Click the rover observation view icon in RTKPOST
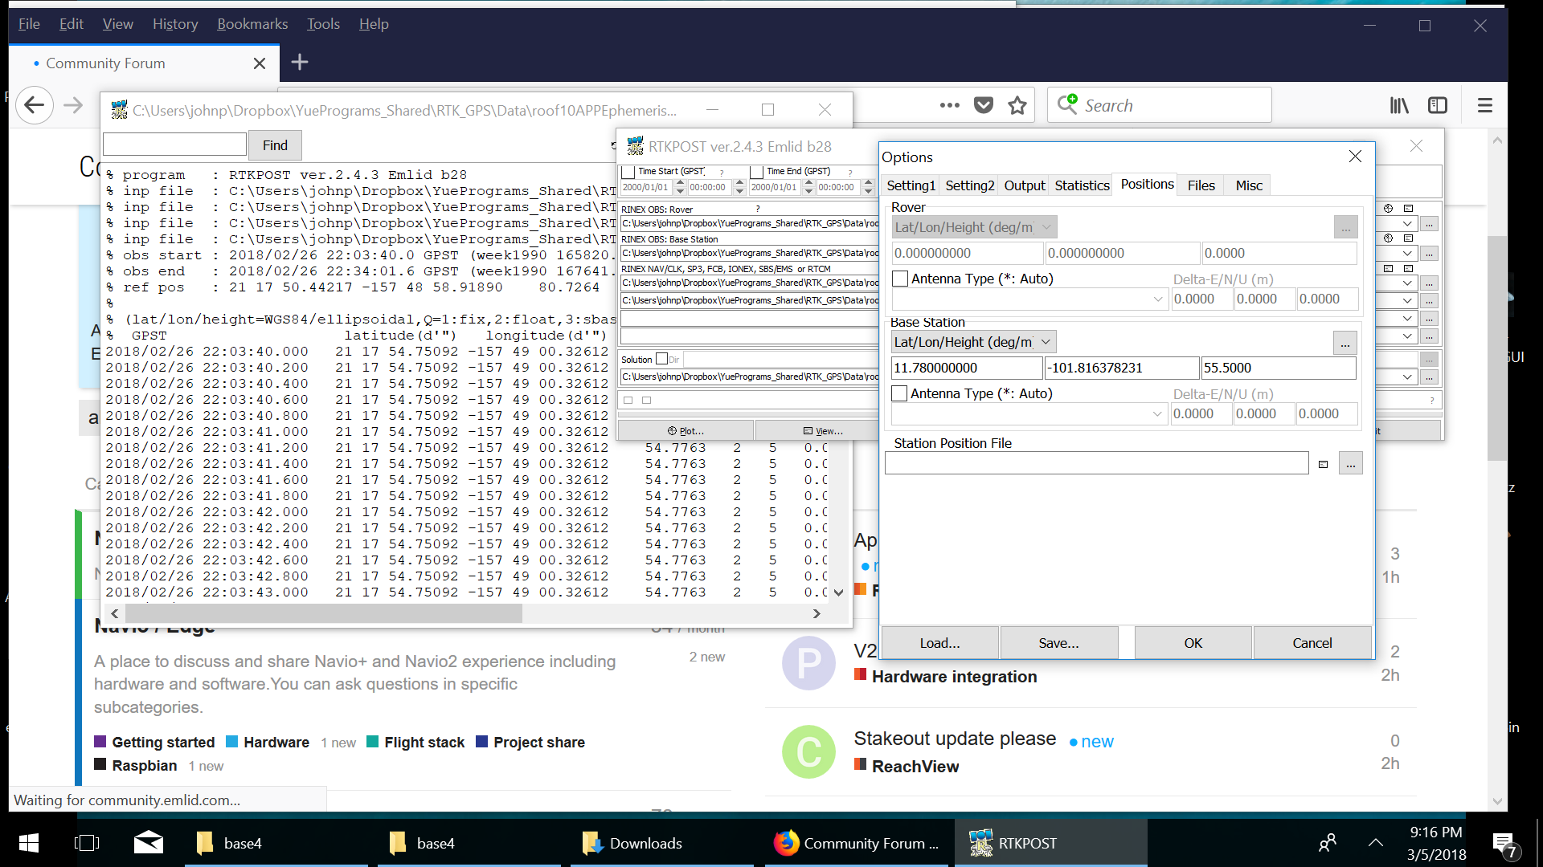Screen dimensions: 1543x867 tap(1408, 208)
